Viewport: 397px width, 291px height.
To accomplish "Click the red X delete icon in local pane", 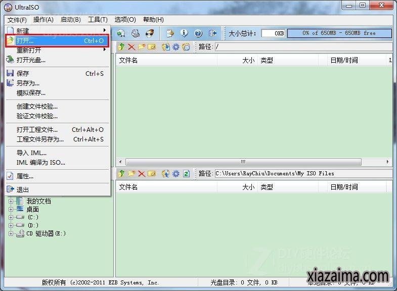I will (x=142, y=173).
